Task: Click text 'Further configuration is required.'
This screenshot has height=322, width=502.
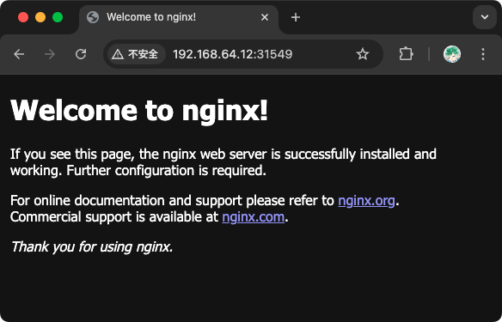Action: (x=167, y=170)
